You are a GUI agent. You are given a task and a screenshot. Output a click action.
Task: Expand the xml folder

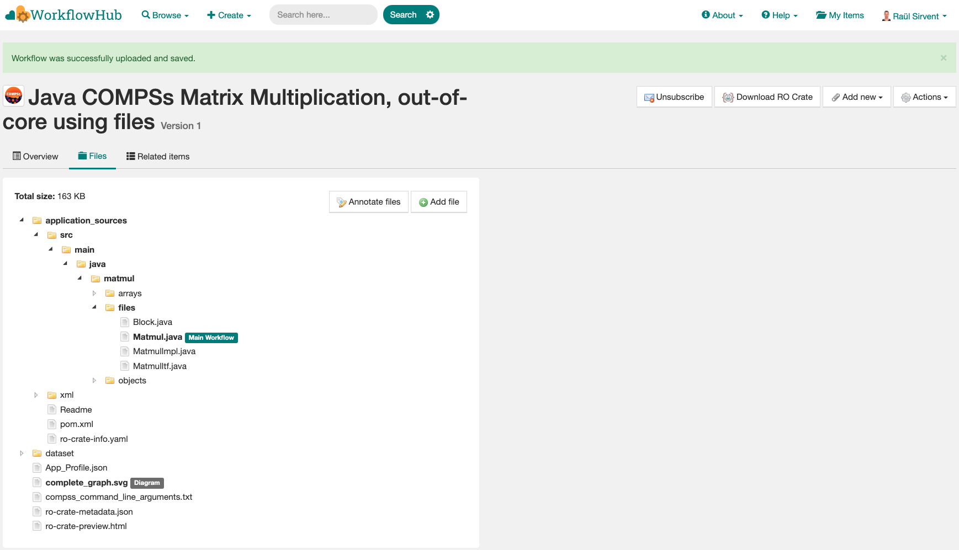click(36, 395)
